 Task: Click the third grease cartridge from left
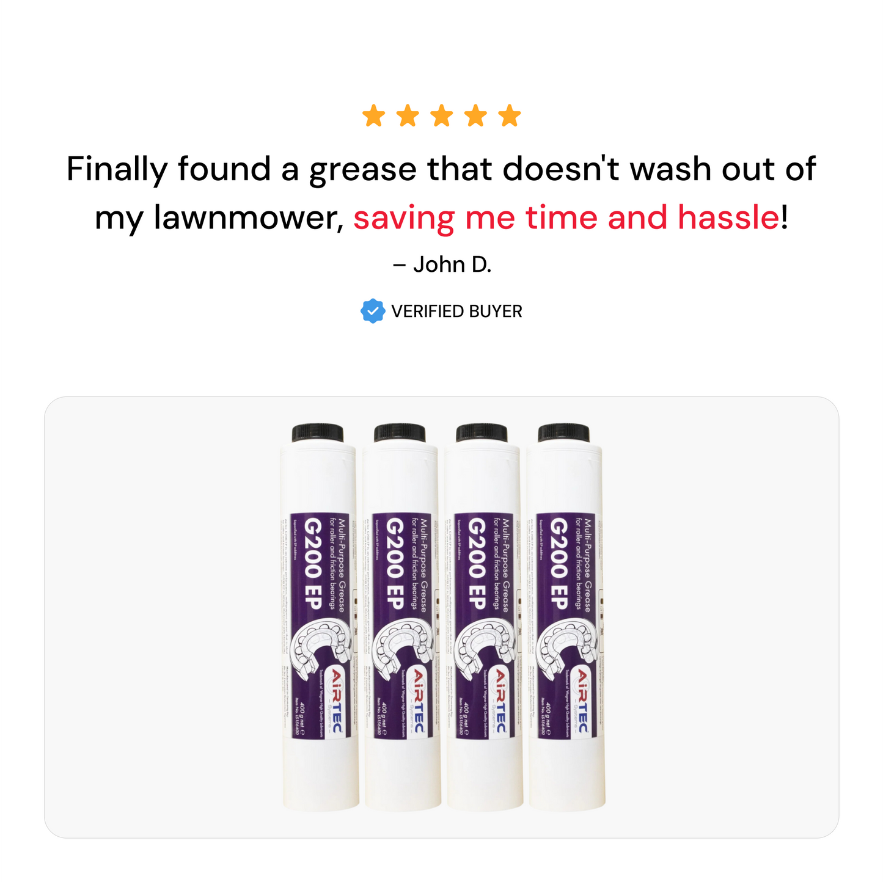(483, 617)
